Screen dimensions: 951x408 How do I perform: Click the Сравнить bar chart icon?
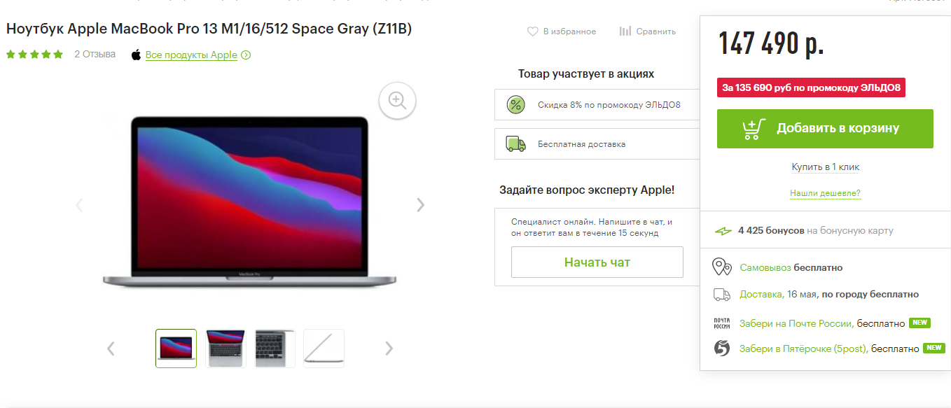(x=625, y=31)
